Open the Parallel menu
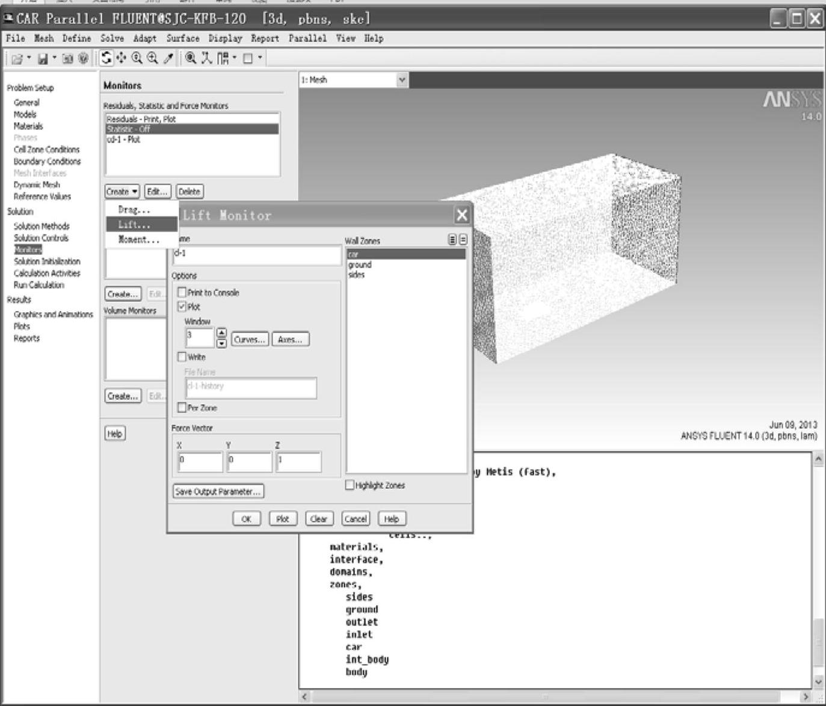The width and height of the screenshot is (826, 706). click(x=307, y=38)
